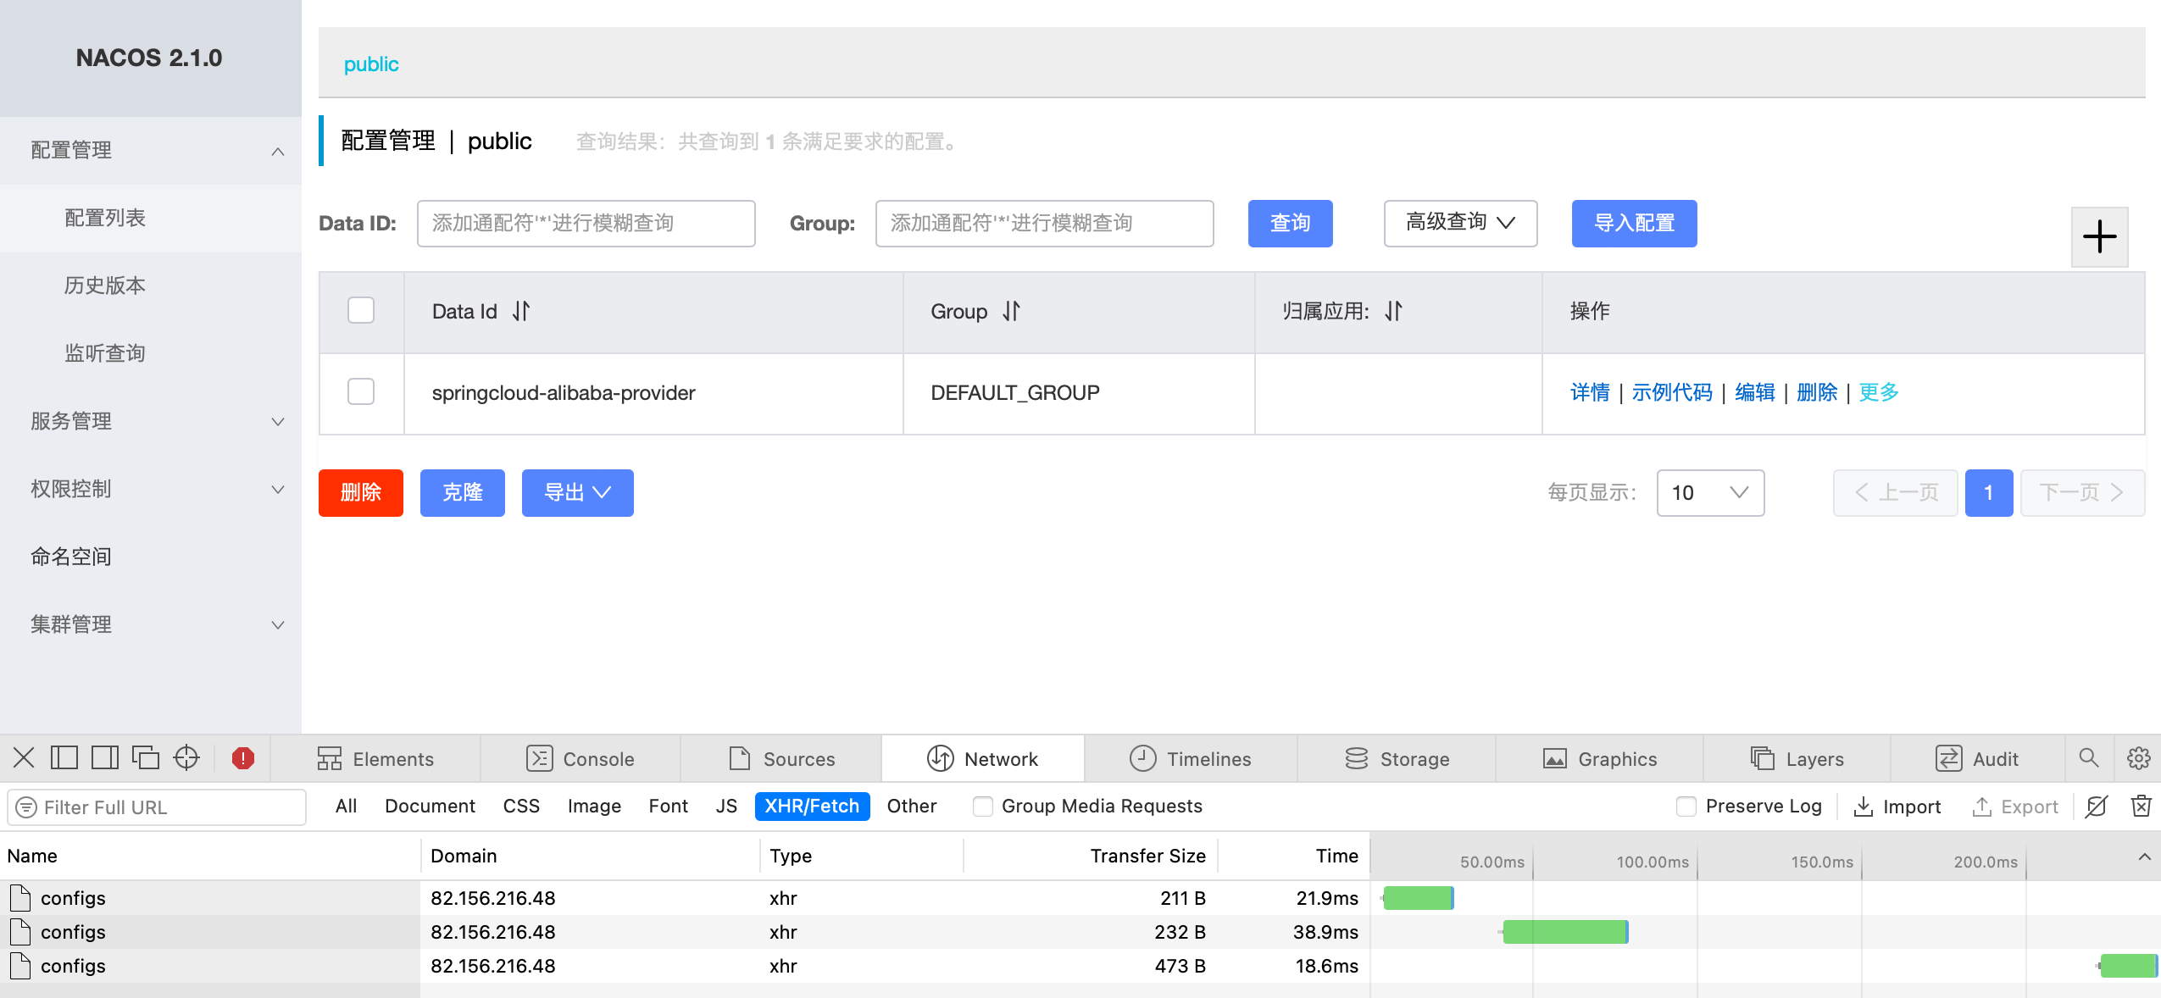Open inspector settings with the gear icon
The image size is (2161, 998).
point(2139,757)
